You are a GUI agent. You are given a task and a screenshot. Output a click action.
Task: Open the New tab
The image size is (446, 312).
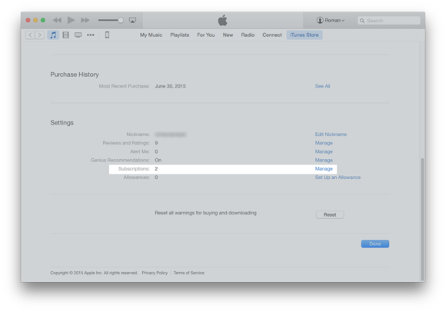pyautogui.click(x=228, y=35)
